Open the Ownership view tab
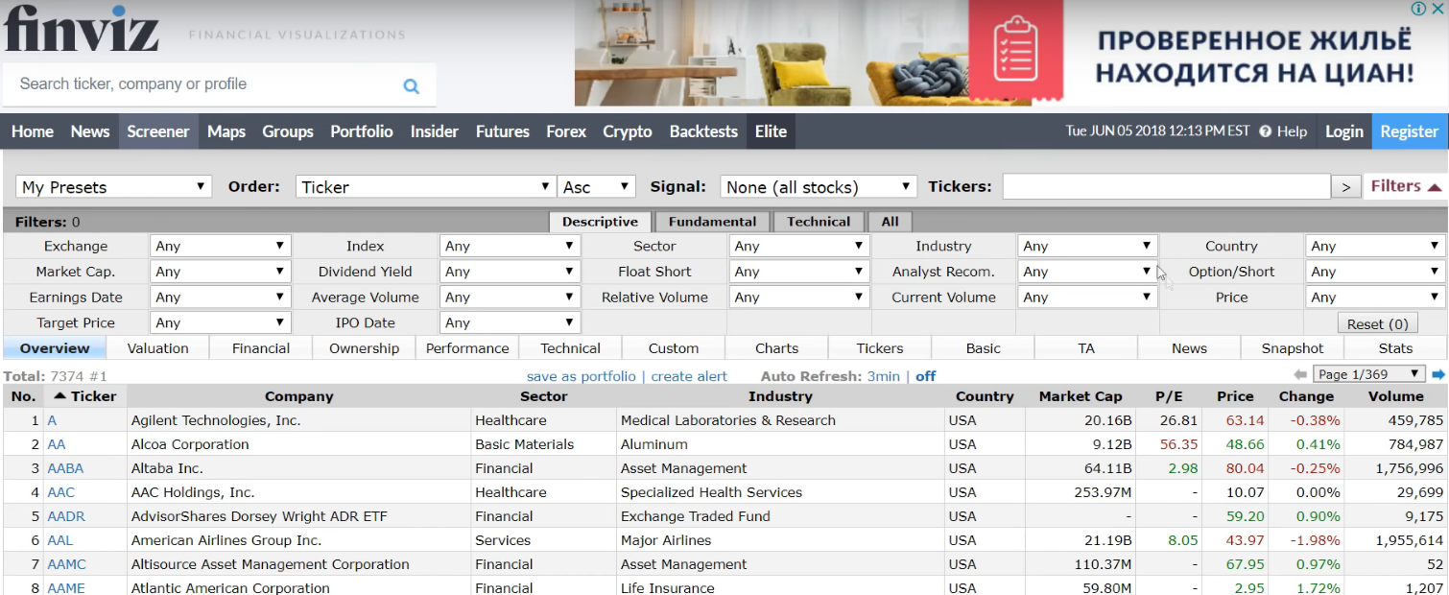This screenshot has width=1449, height=595. [x=364, y=348]
